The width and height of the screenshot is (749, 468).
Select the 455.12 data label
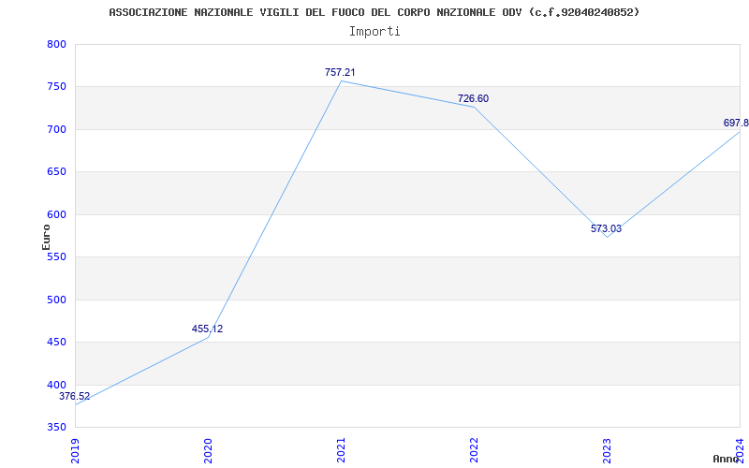click(x=207, y=329)
